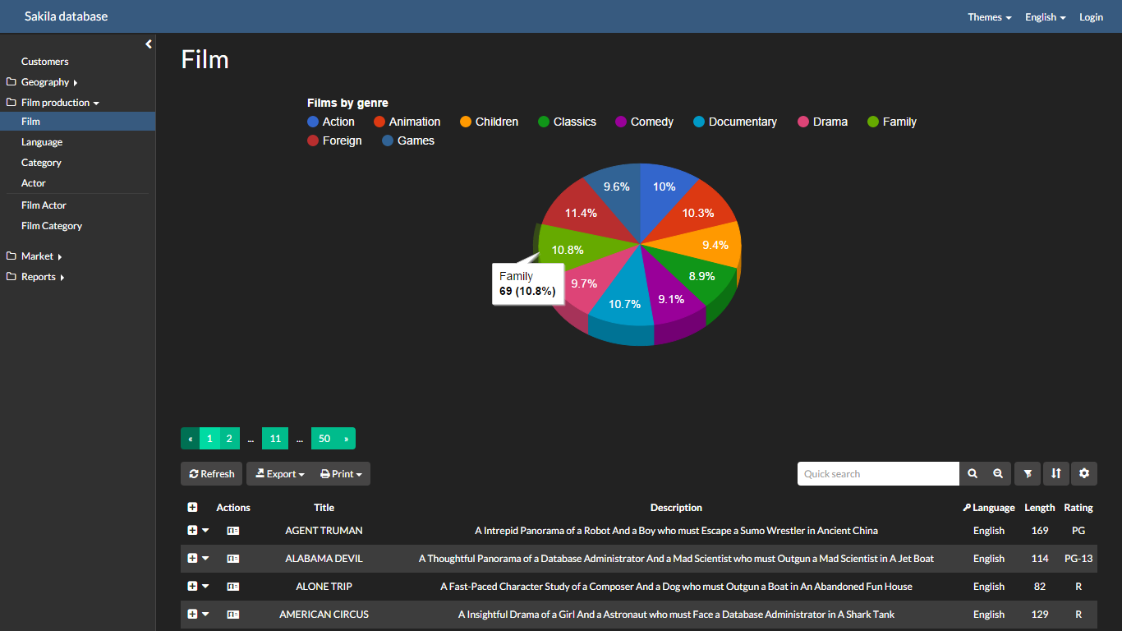Click the reset search icon
Image resolution: width=1122 pixels, height=631 pixels.
click(x=997, y=474)
